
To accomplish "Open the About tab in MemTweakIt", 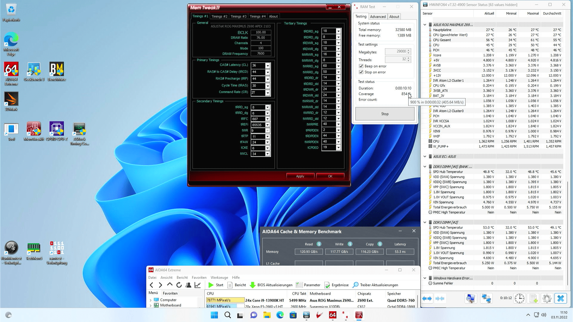I will pos(273,16).
